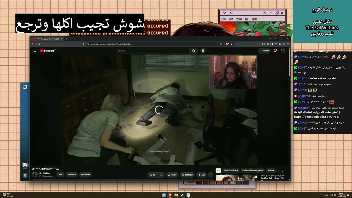352x198 pixels.
Task: Switch the ENG input language indicator
Action: tap(326, 195)
